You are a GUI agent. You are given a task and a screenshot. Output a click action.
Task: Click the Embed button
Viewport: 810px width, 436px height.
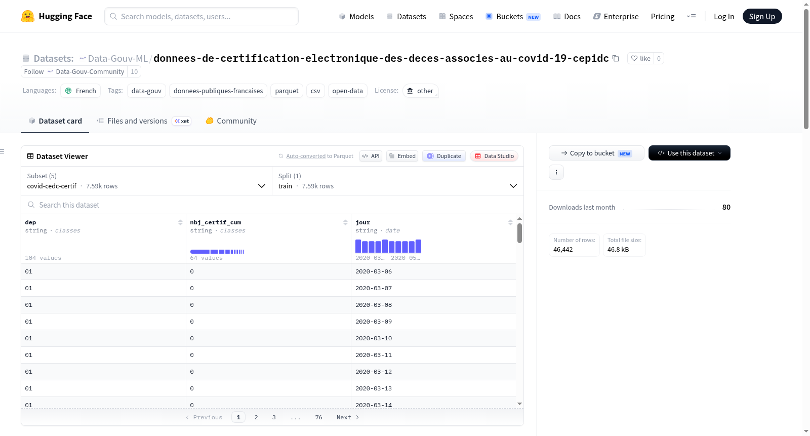pos(402,156)
